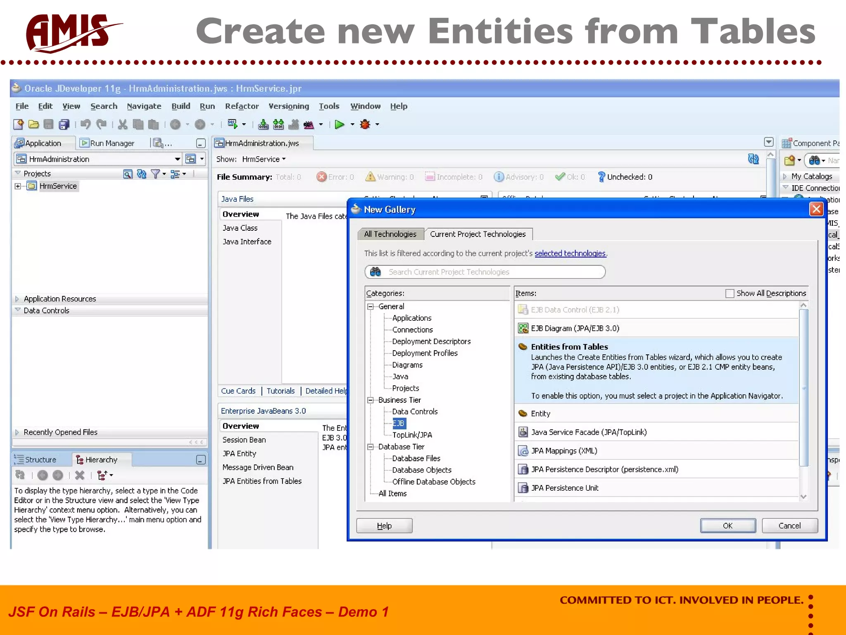Click the binoculars search icon in Component Palette
This screenshot has height=635, width=846.
pyautogui.click(x=814, y=160)
